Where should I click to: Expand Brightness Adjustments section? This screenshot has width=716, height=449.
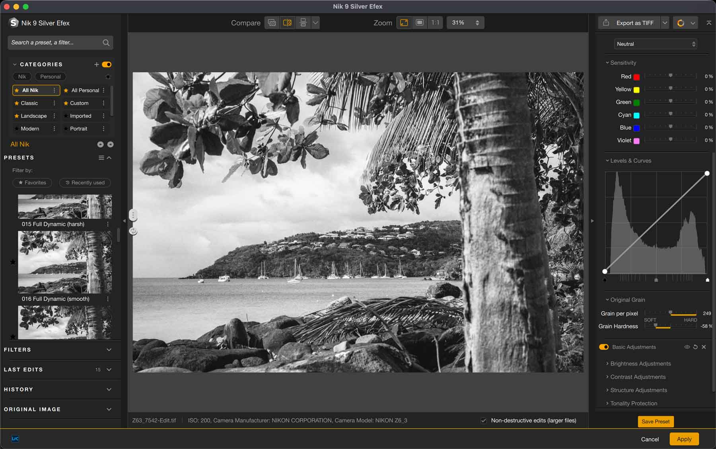pos(640,364)
